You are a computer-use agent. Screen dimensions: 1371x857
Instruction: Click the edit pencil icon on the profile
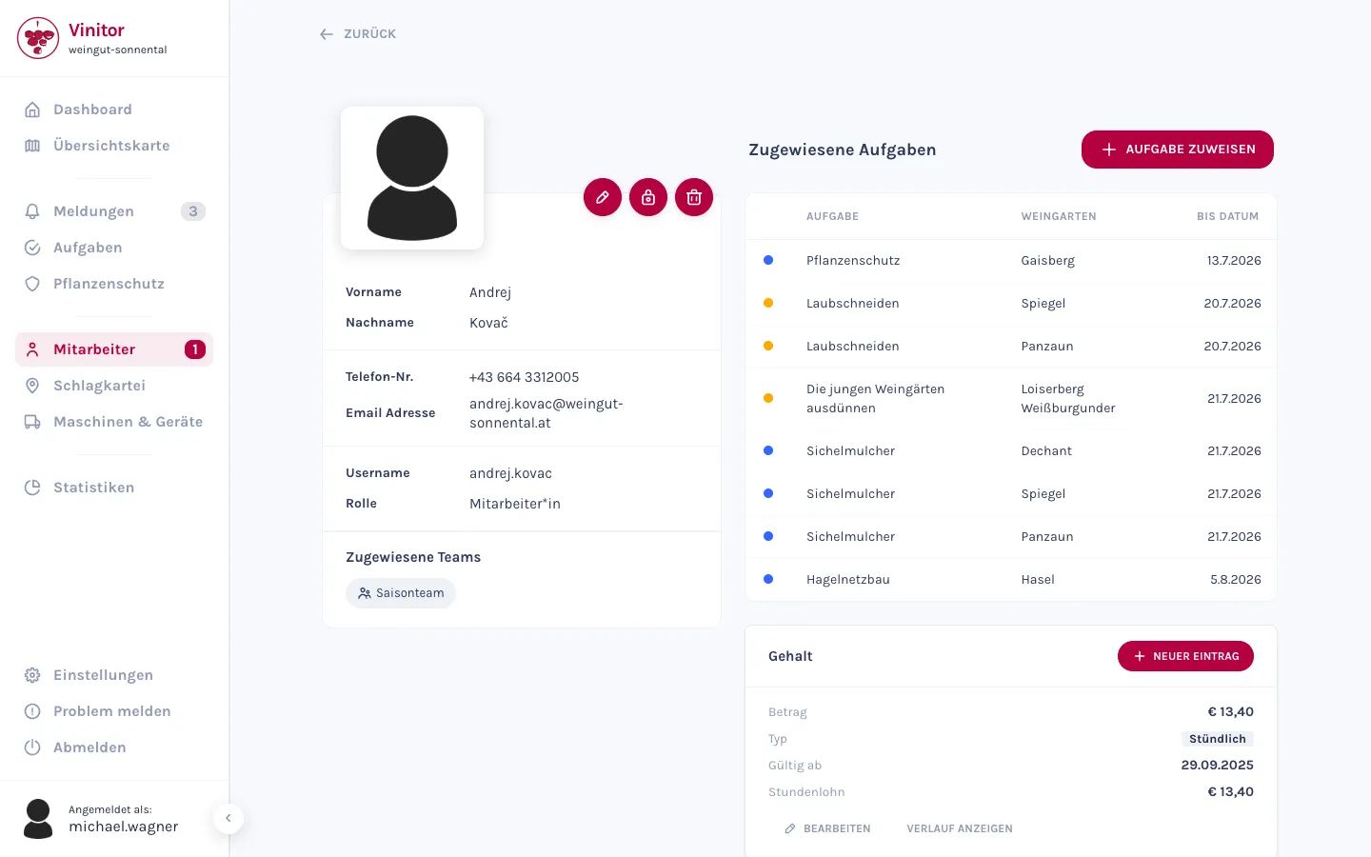pos(603,197)
